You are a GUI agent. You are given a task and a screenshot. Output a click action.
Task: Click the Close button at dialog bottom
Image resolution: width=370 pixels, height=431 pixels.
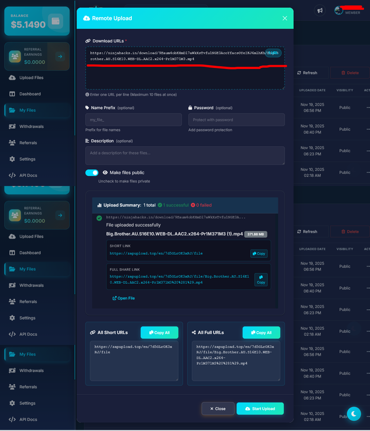pos(218,409)
